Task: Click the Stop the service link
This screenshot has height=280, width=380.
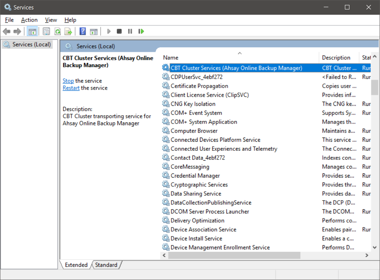Action: click(x=68, y=80)
